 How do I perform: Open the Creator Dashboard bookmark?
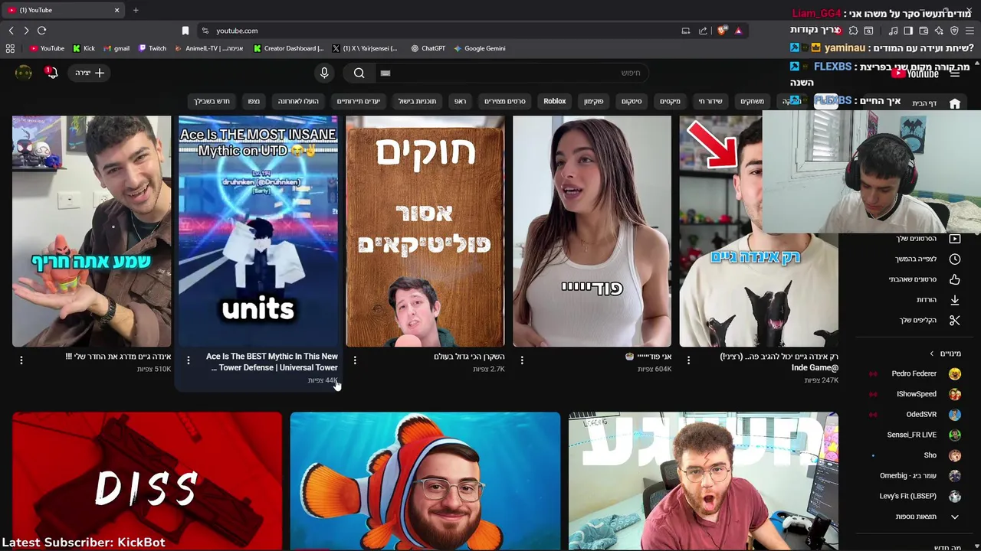coord(289,48)
